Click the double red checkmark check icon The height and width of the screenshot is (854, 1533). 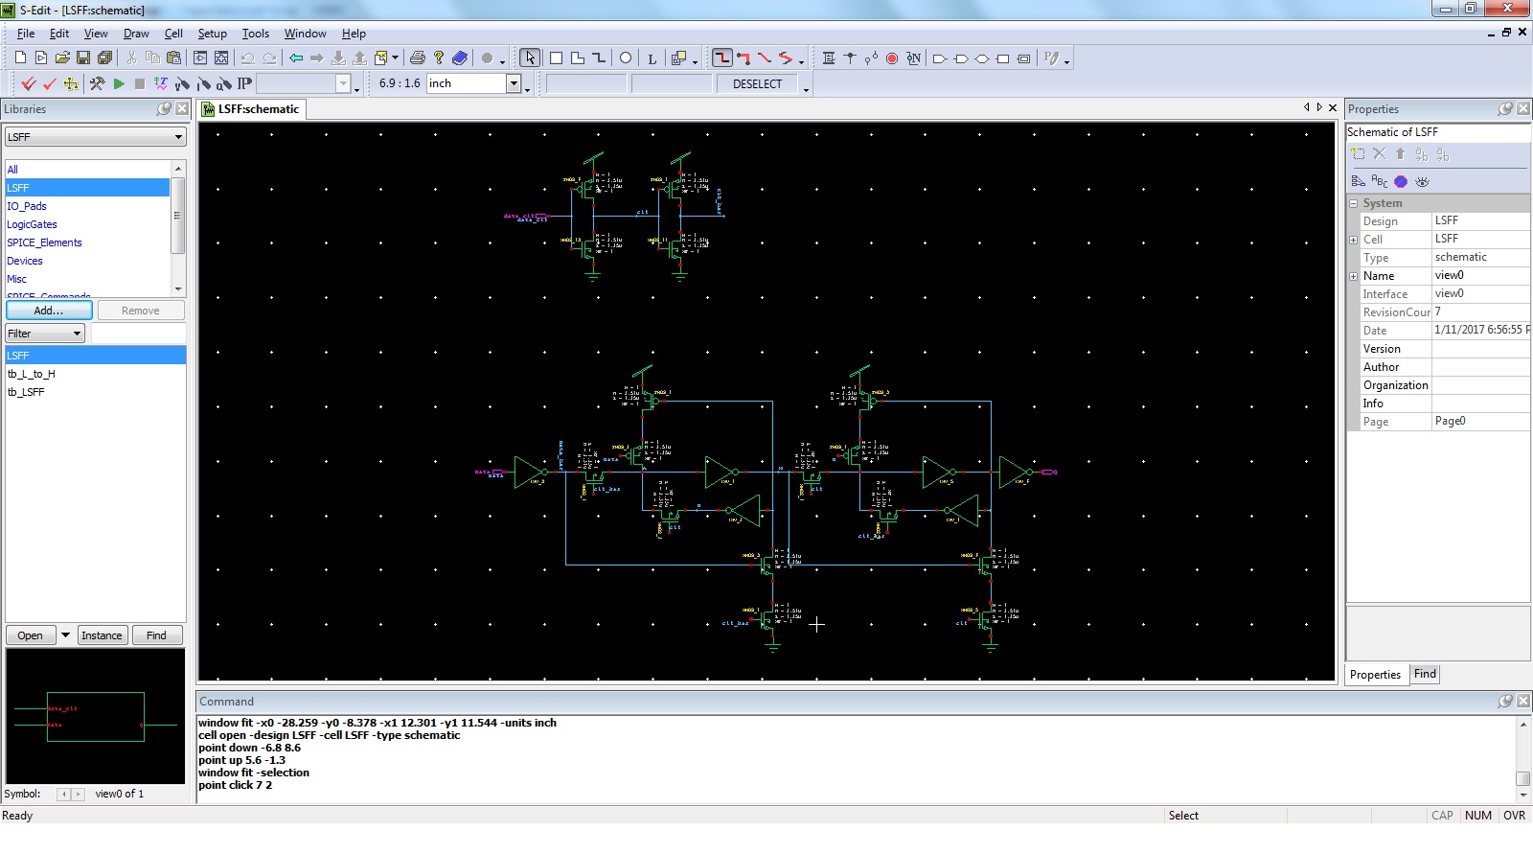click(29, 84)
